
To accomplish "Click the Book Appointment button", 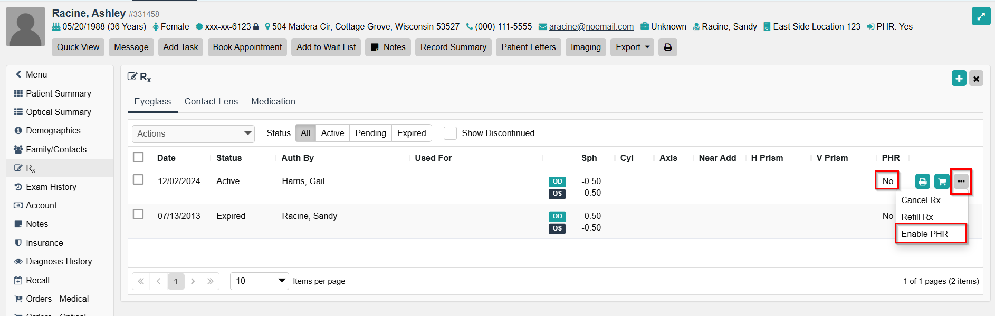I will click(x=247, y=47).
